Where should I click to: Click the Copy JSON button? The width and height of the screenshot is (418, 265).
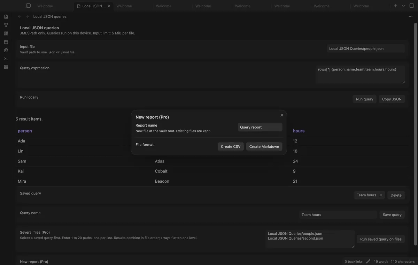point(392,99)
